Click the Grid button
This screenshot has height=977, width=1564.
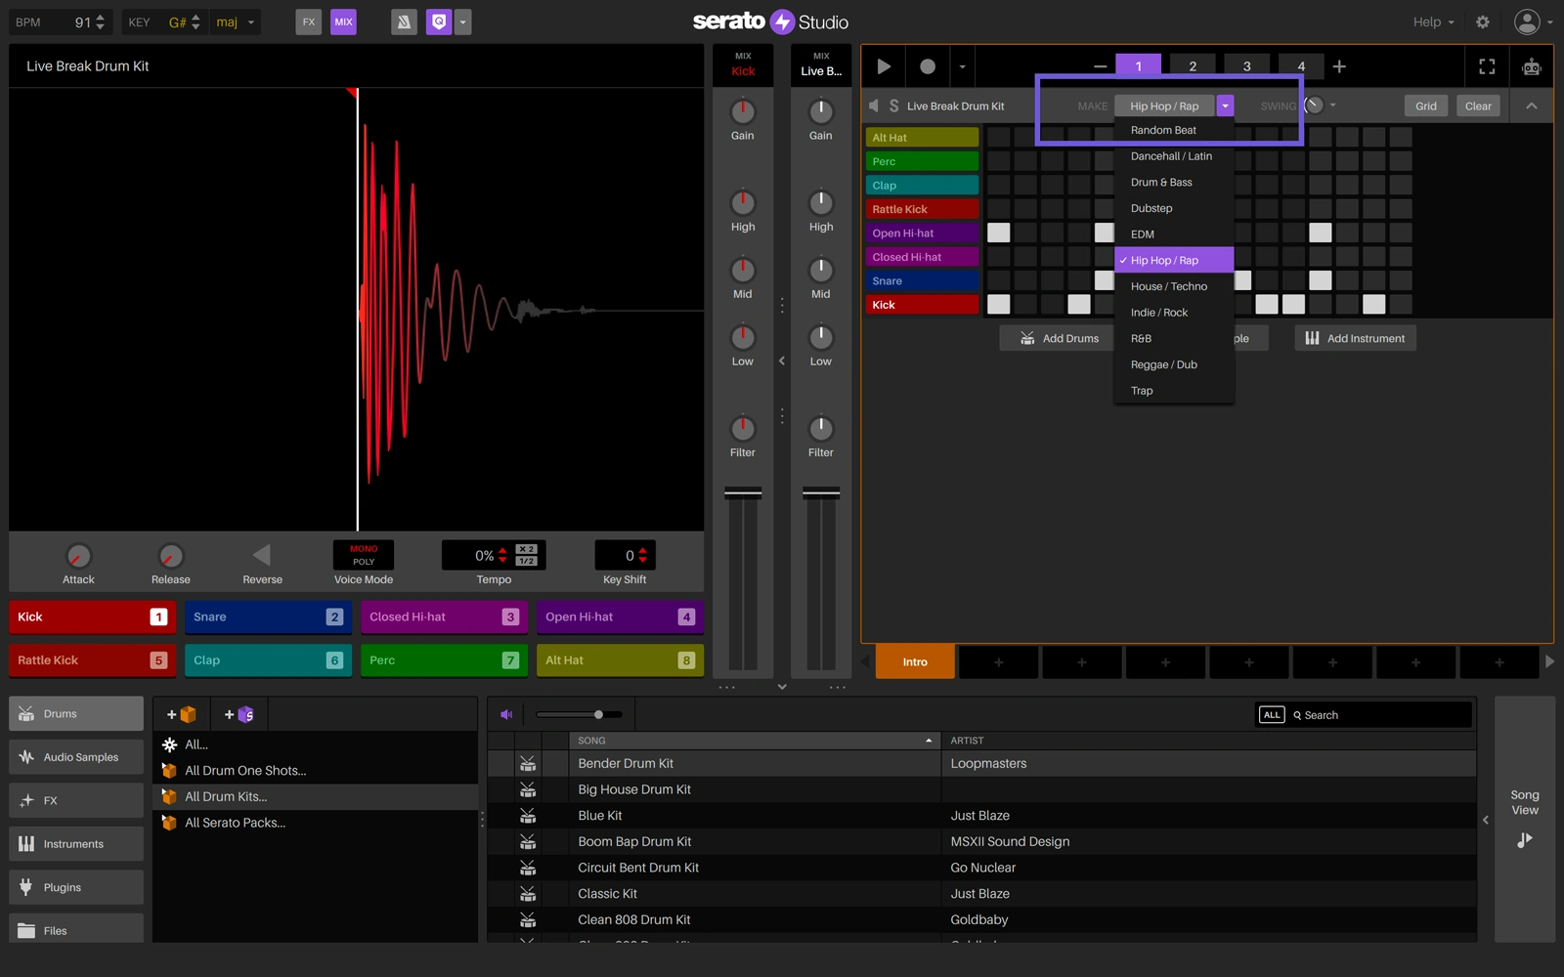(x=1426, y=106)
